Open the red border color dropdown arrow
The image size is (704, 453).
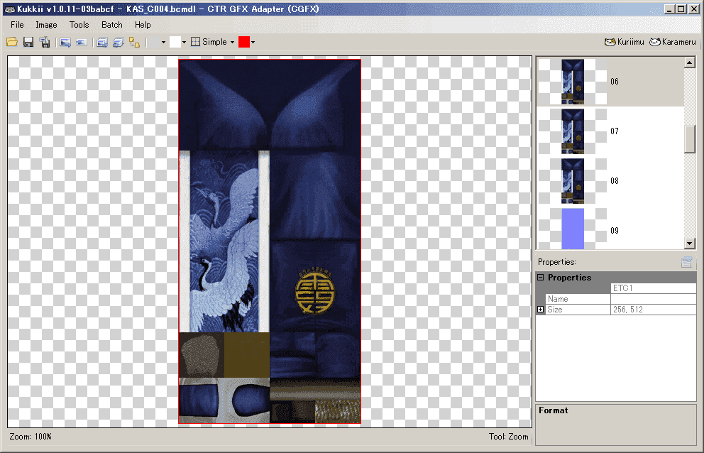(253, 42)
